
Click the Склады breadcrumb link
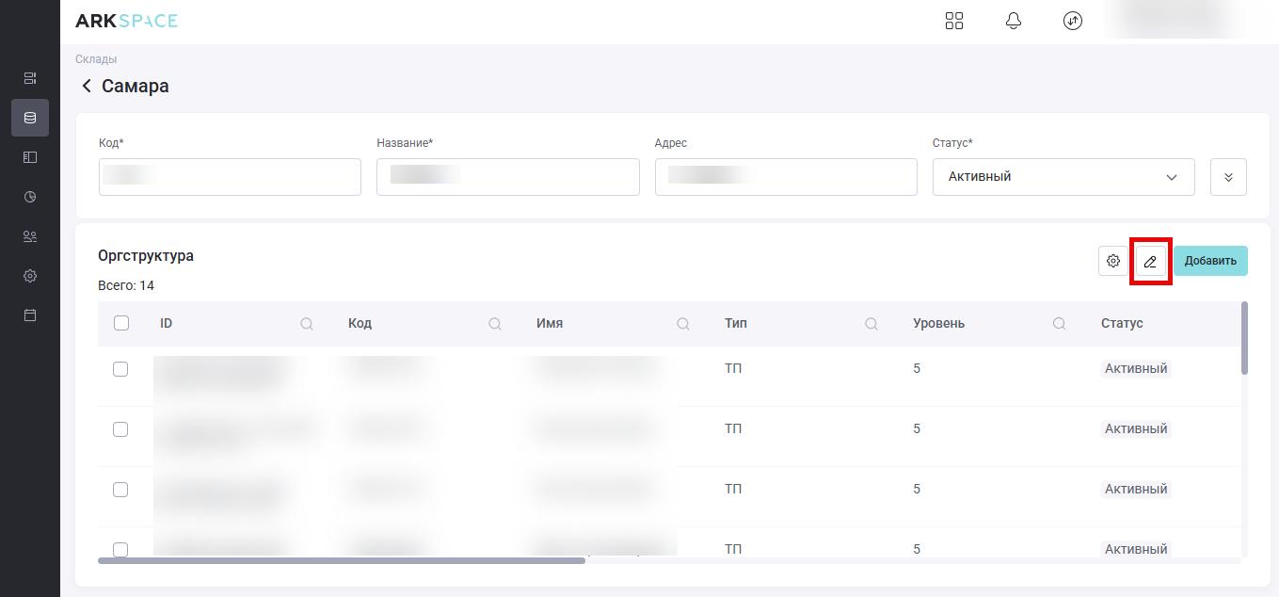coord(96,59)
